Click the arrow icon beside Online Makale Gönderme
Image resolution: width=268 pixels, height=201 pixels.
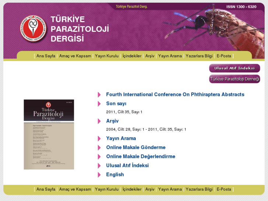pos(99,148)
